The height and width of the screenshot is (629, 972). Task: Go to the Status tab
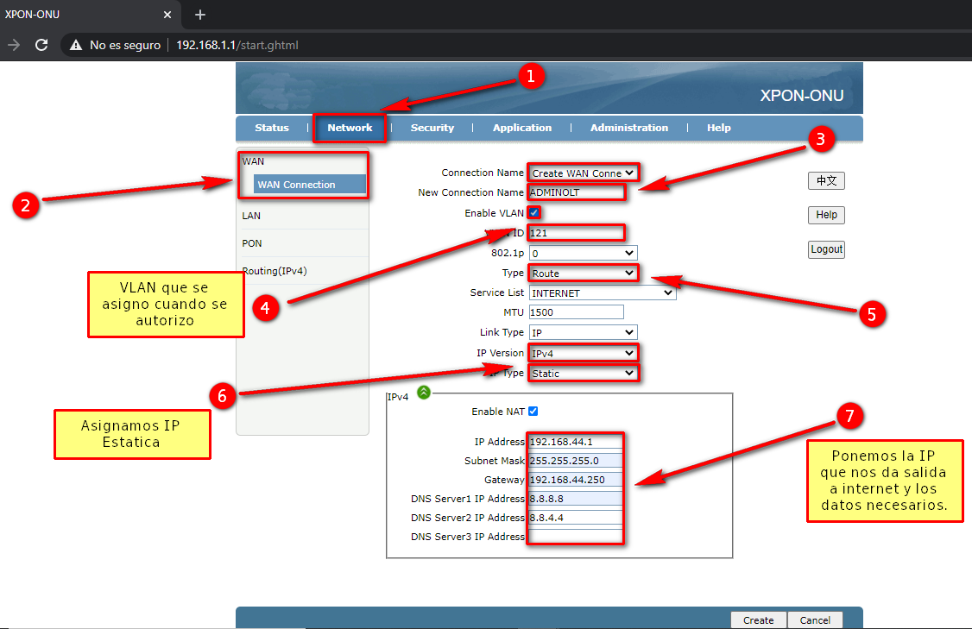point(272,128)
